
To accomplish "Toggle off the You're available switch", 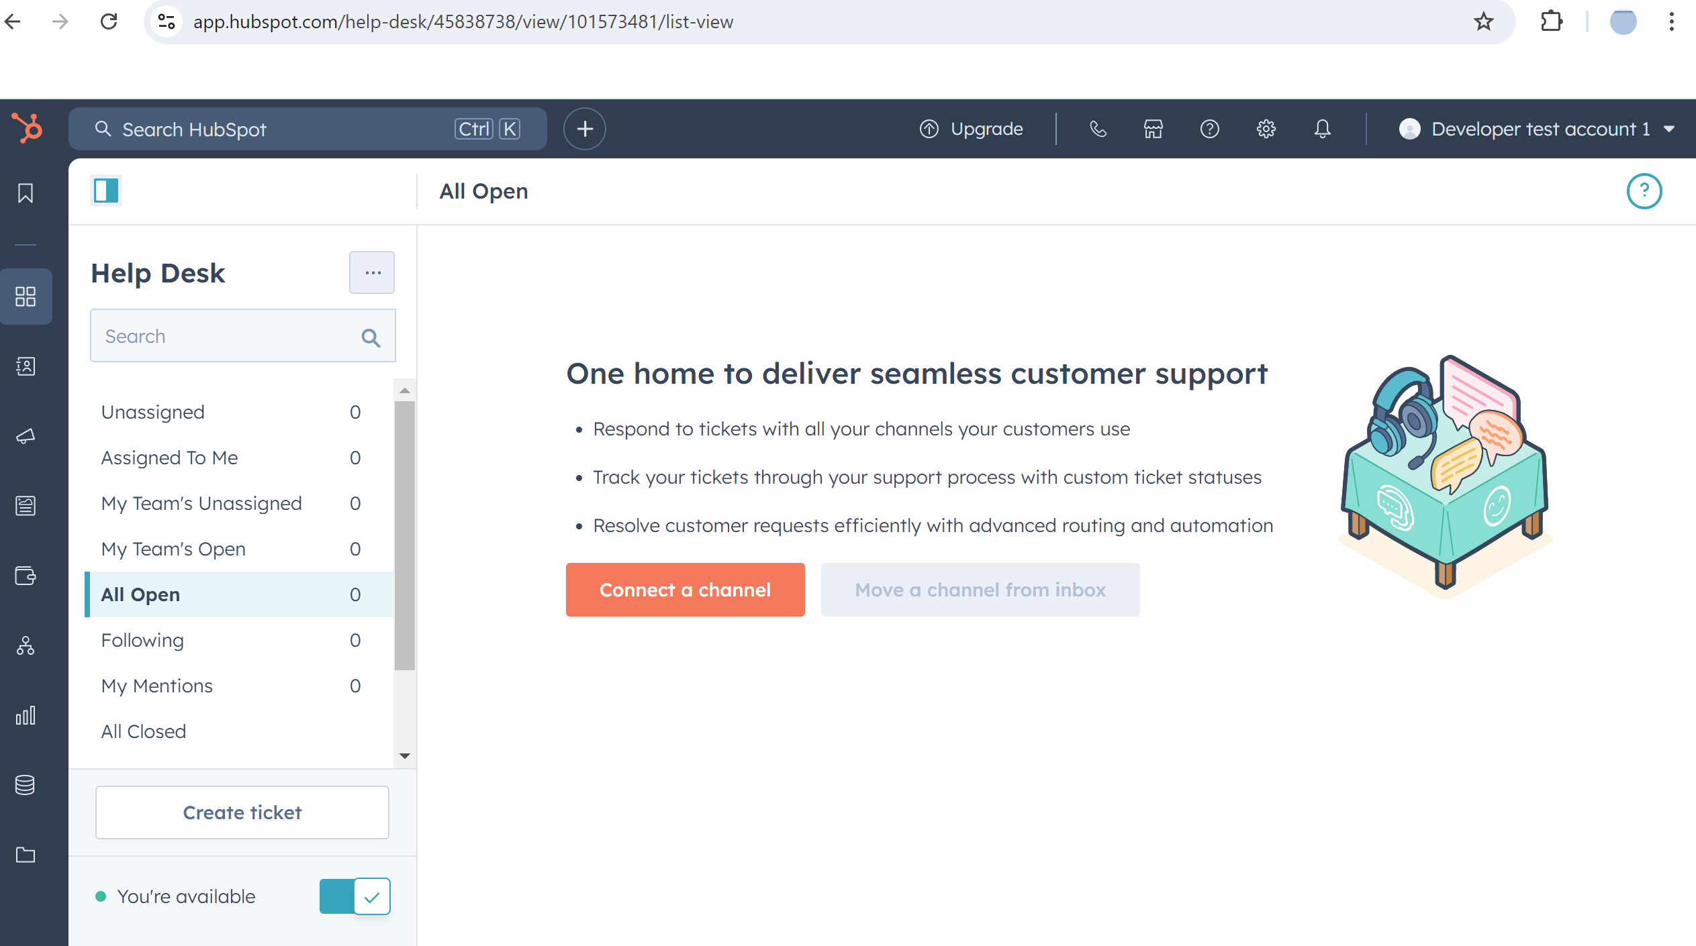I will [355, 896].
